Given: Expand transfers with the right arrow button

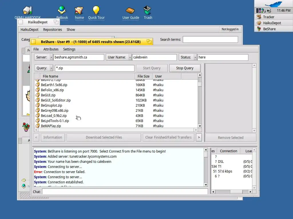Looking at the screenshot, I should pos(199,137).
